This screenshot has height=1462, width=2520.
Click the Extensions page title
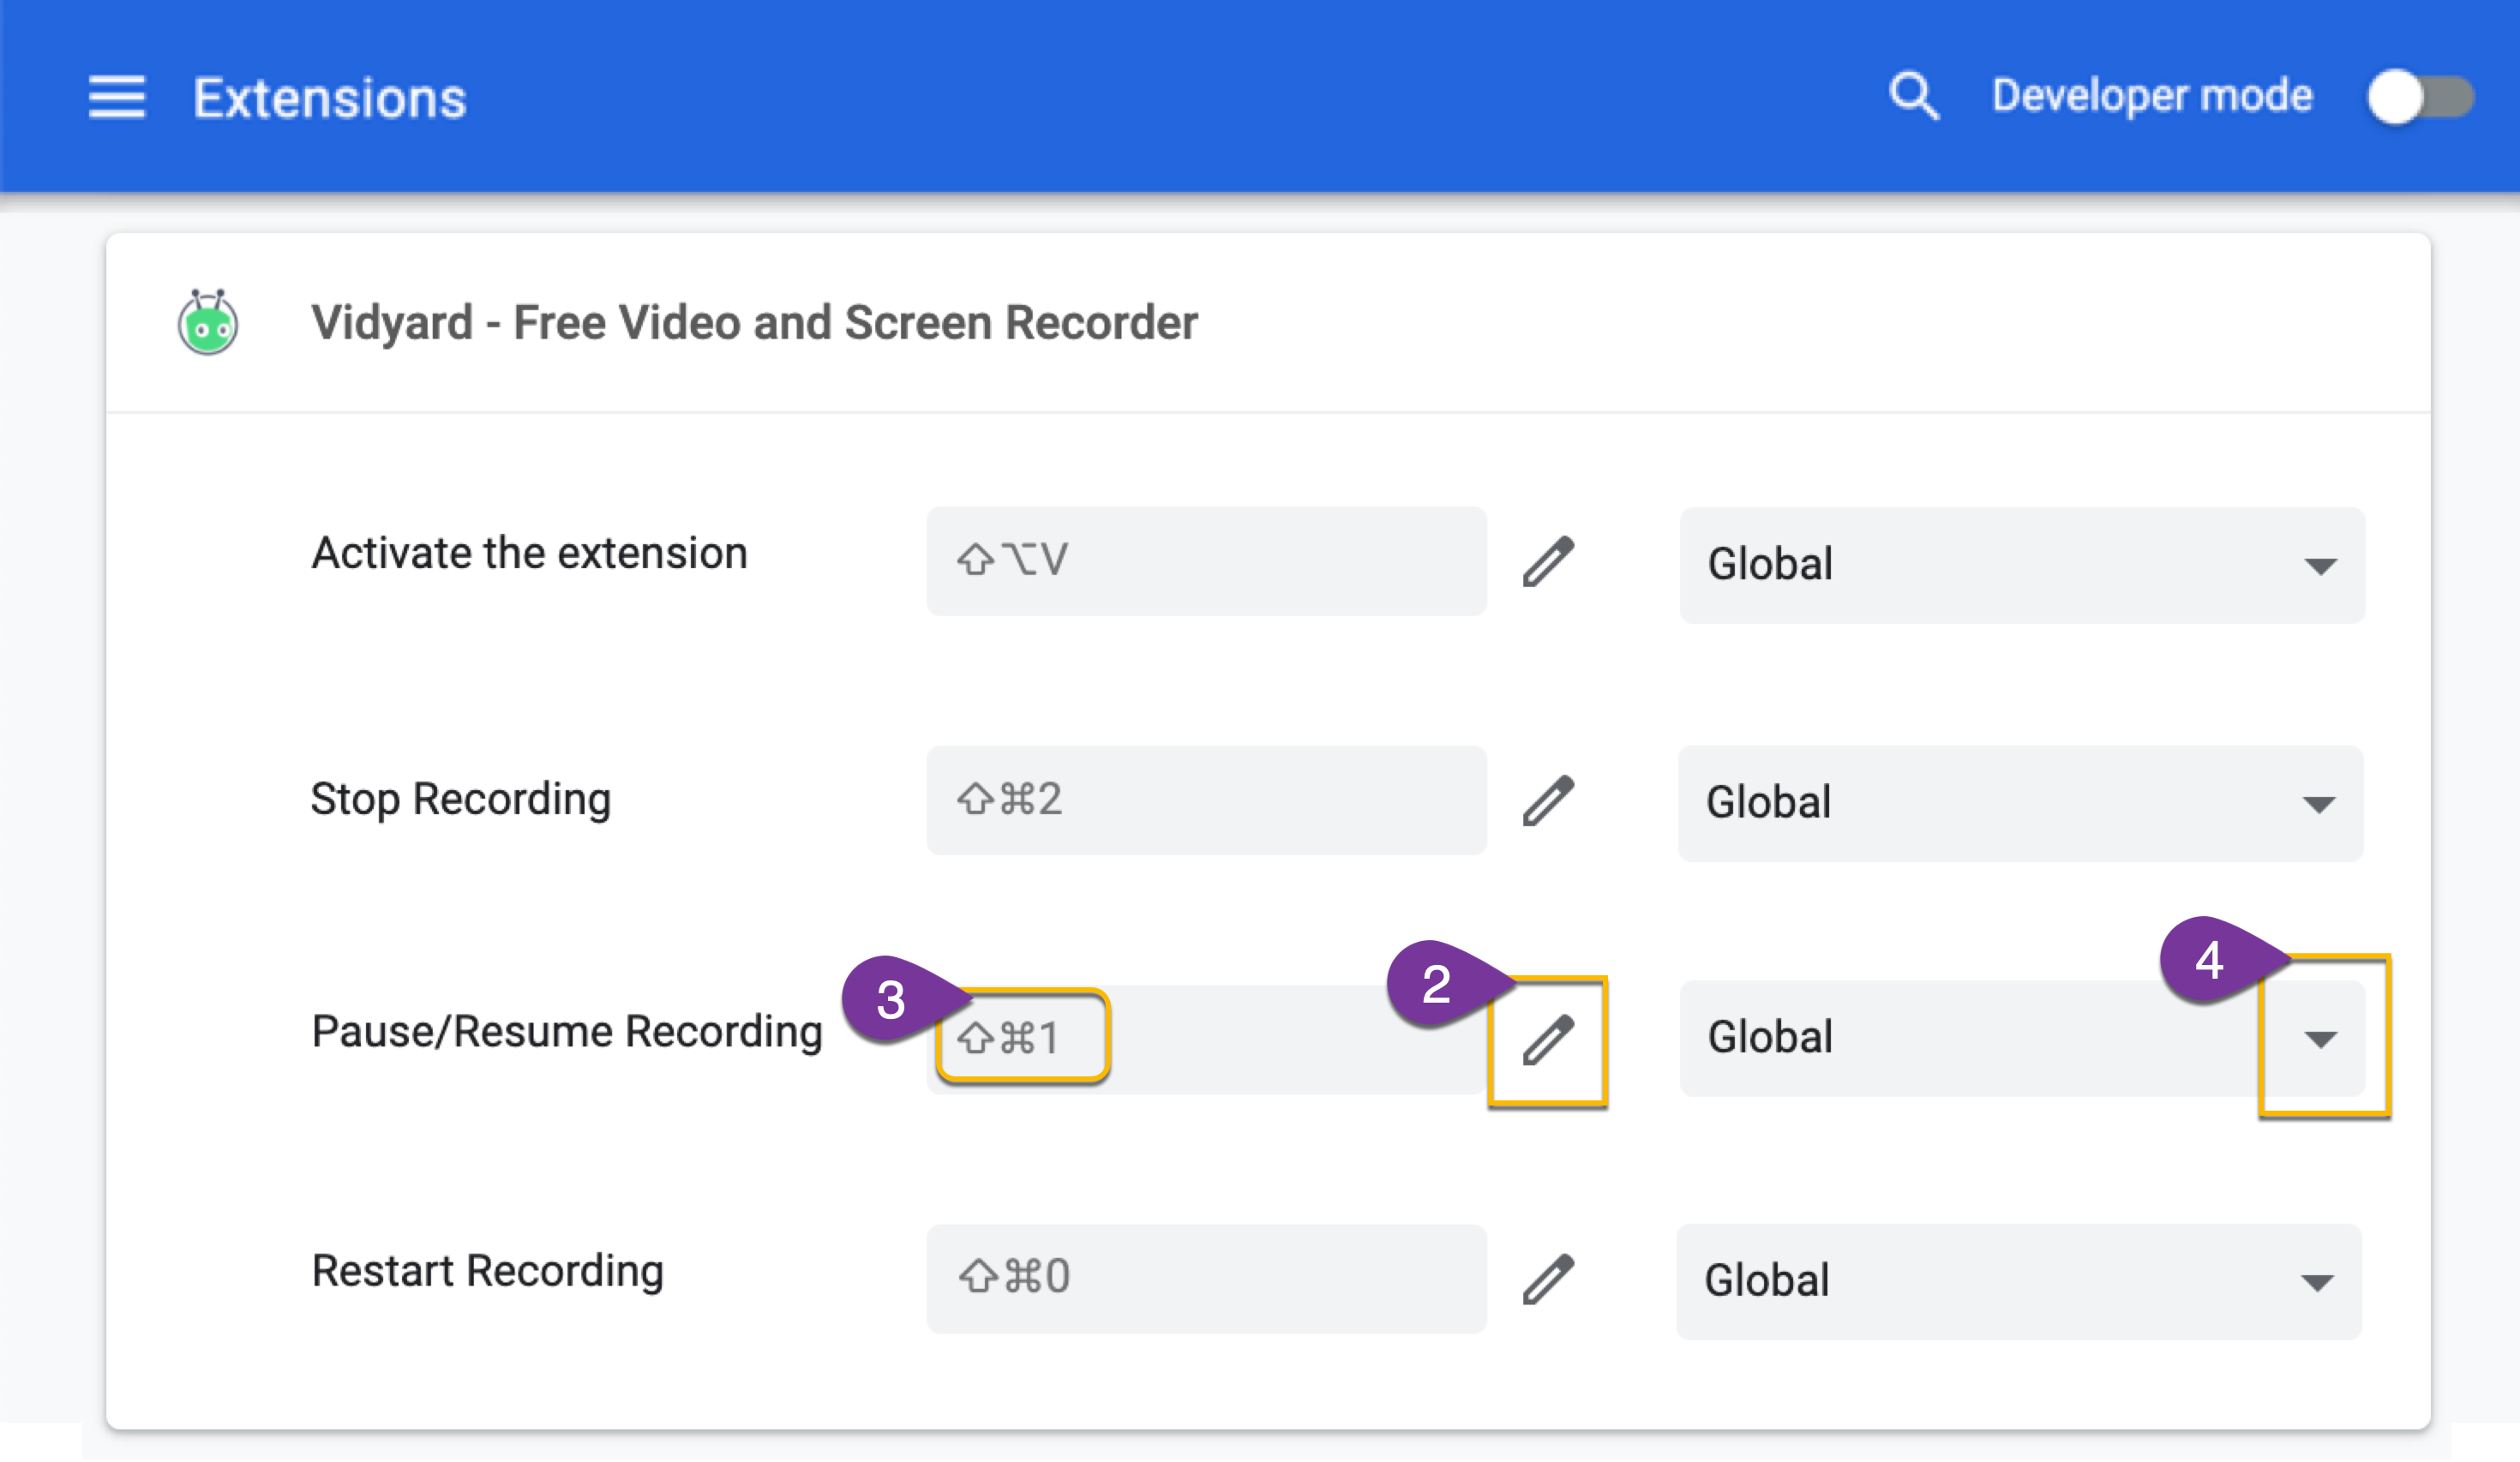(x=330, y=98)
